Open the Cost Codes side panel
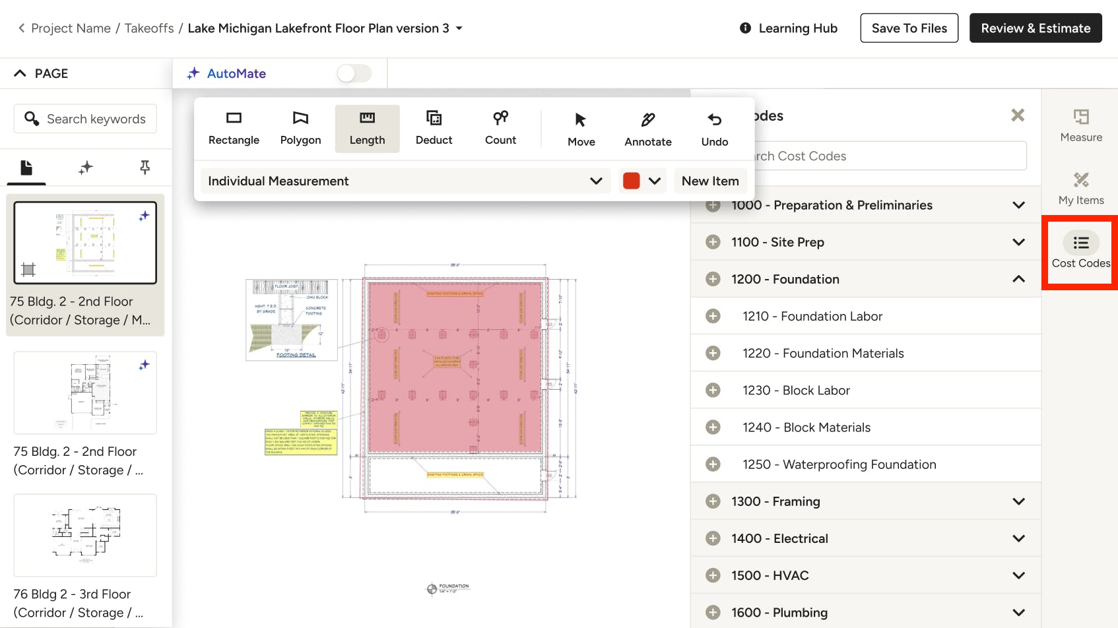This screenshot has width=1118, height=628. pyautogui.click(x=1081, y=251)
